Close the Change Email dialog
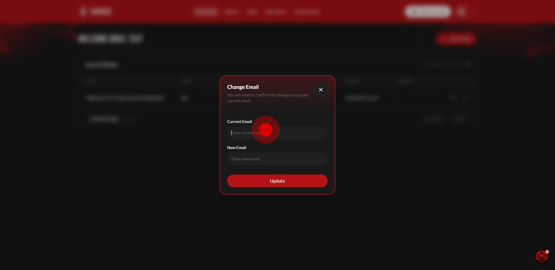This screenshot has width=555, height=270. [x=321, y=90]
